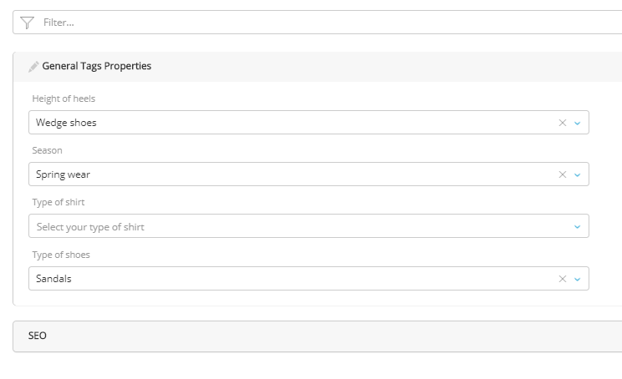Click the Wedge shoes value field
The image size is (622, 379).
(284, 123)
